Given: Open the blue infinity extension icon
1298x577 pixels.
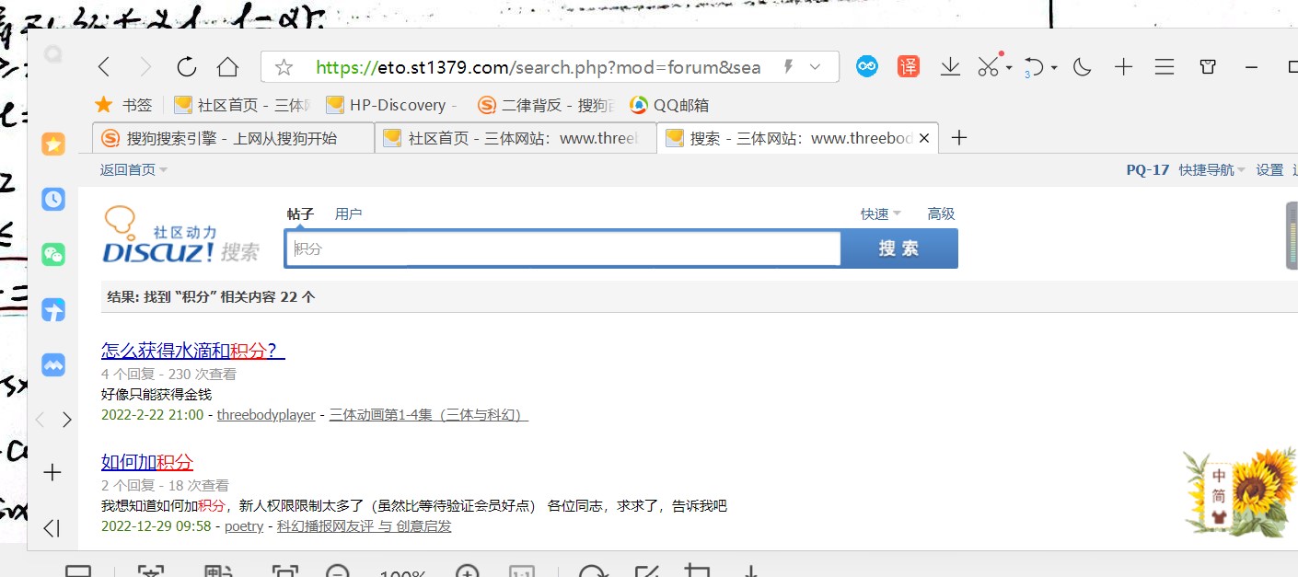Looking at the screenshot, I should point(867,66).
